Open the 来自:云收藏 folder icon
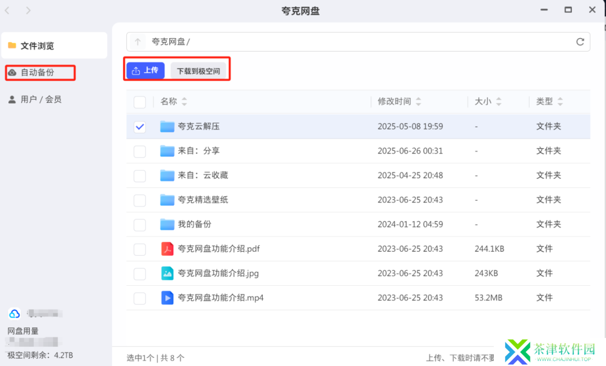This screenshot has height=366, width=606. [x=167, y=175]
